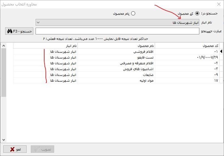Click the row pointer arrow beside code ۰۱
Image resolution: width=224 pixels, height=156 pixels.
tap(220, 51)
